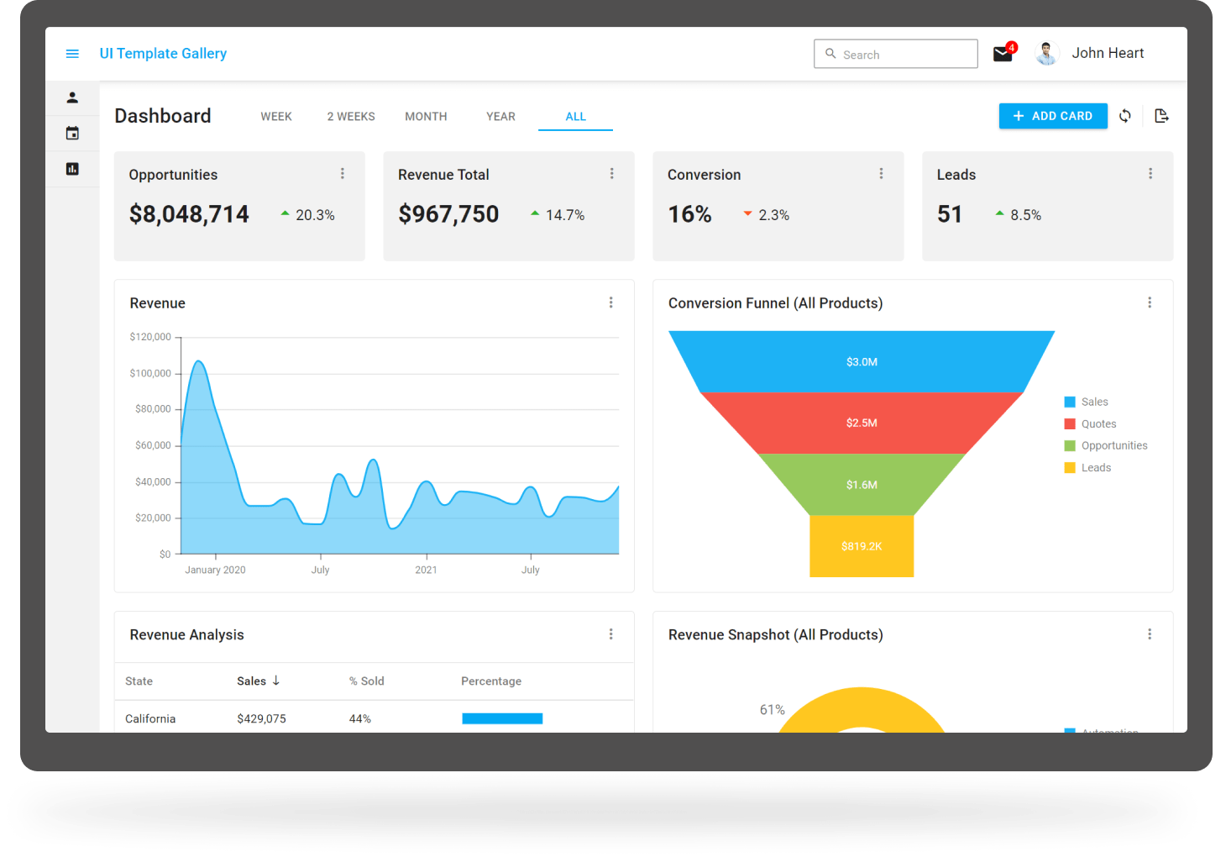Open Revenue Analysis options menu
The image size is (1226, 857).
coord(611,634)
